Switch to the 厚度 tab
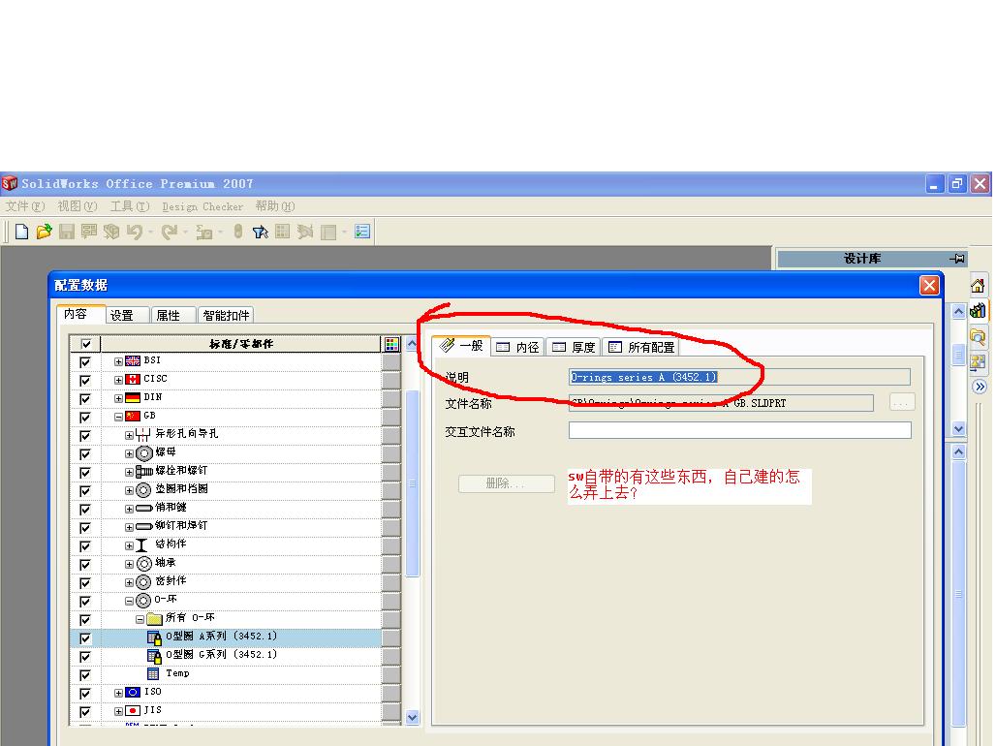The height and width of the screenshot is (746, 996). [574, 347]
